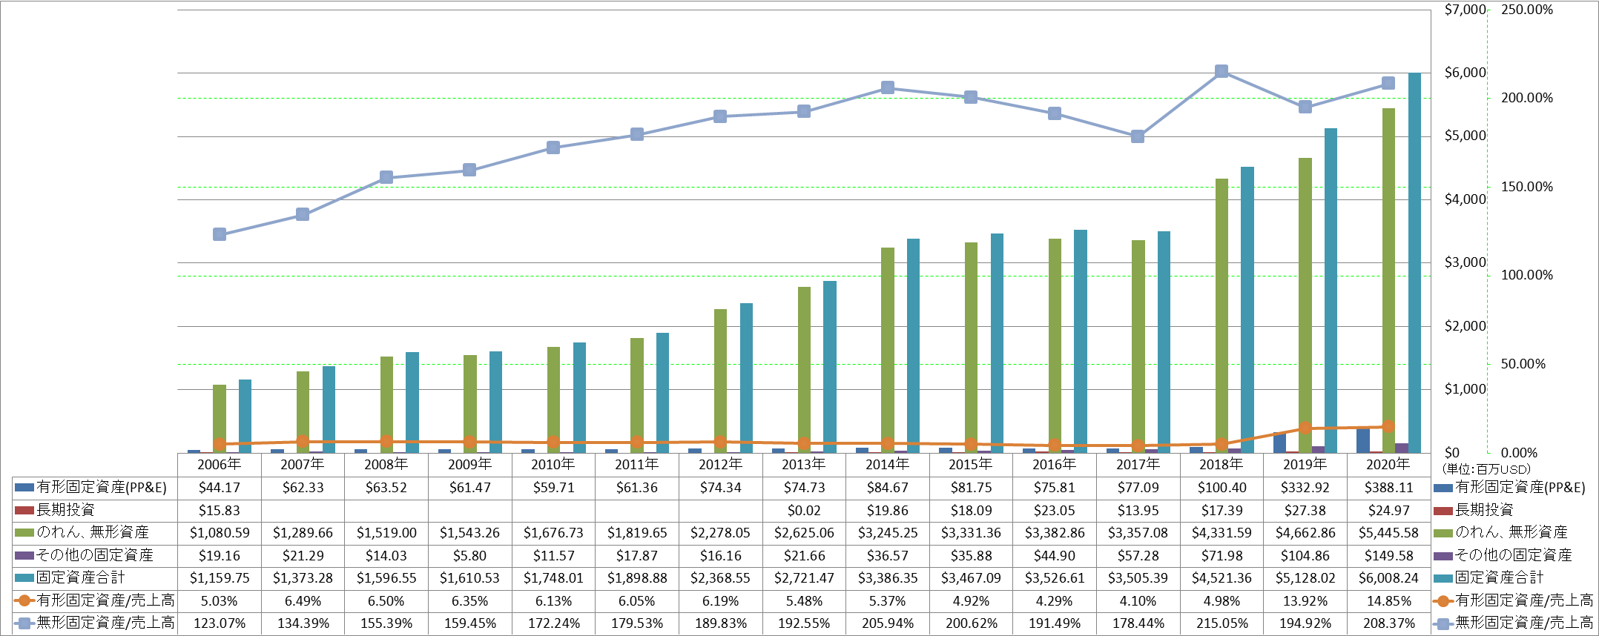Click the 有形固定資産(PP&E) row label in the table row header
The width and height of the screenshot is (1599, 636).
(x=102, y=488)
